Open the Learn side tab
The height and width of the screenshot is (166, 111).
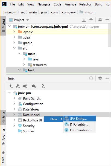tap(3, 157)
